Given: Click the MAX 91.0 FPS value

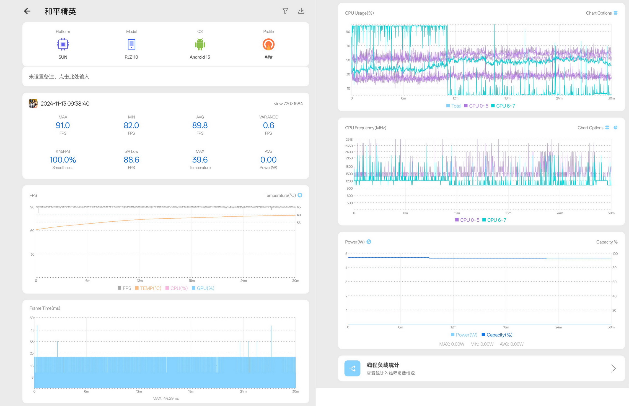Looking at the screenshot, I should pos(63,125).
